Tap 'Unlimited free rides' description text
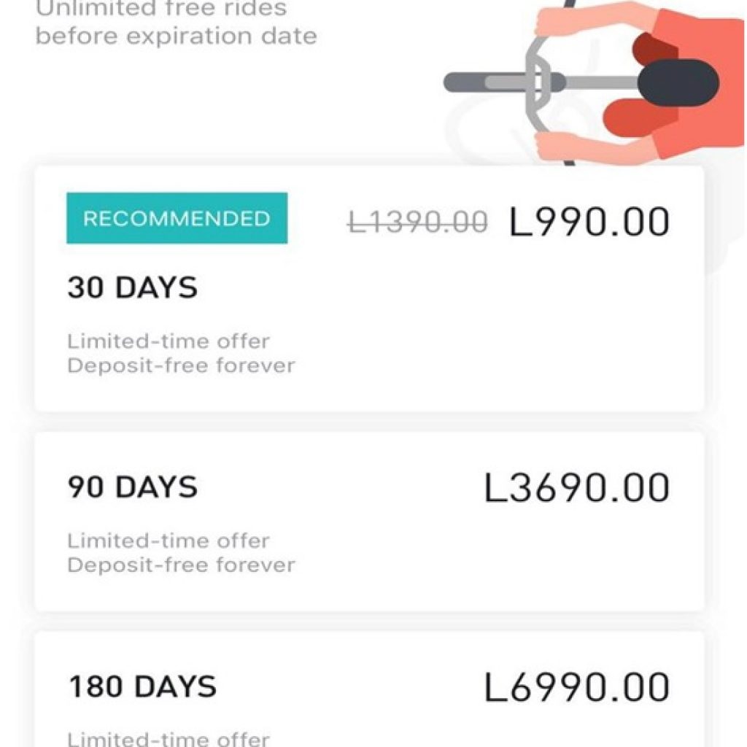This screenshot has width=747, height=747. [161, 9]
